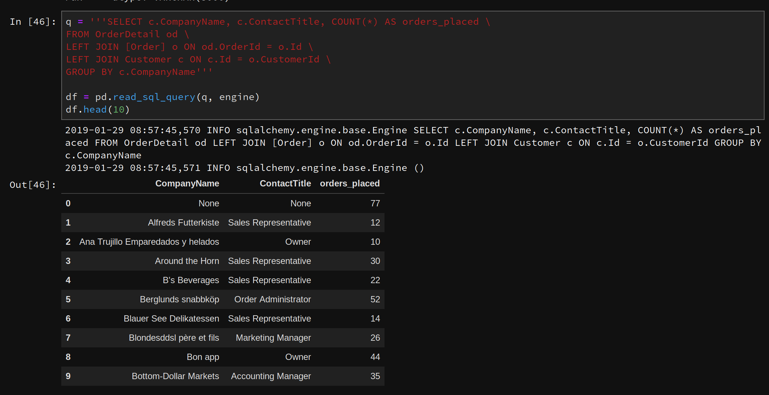Click the 'Around the Horn' cell
The width and height of the screenshot is (769, 395).
tap(187, 261)
